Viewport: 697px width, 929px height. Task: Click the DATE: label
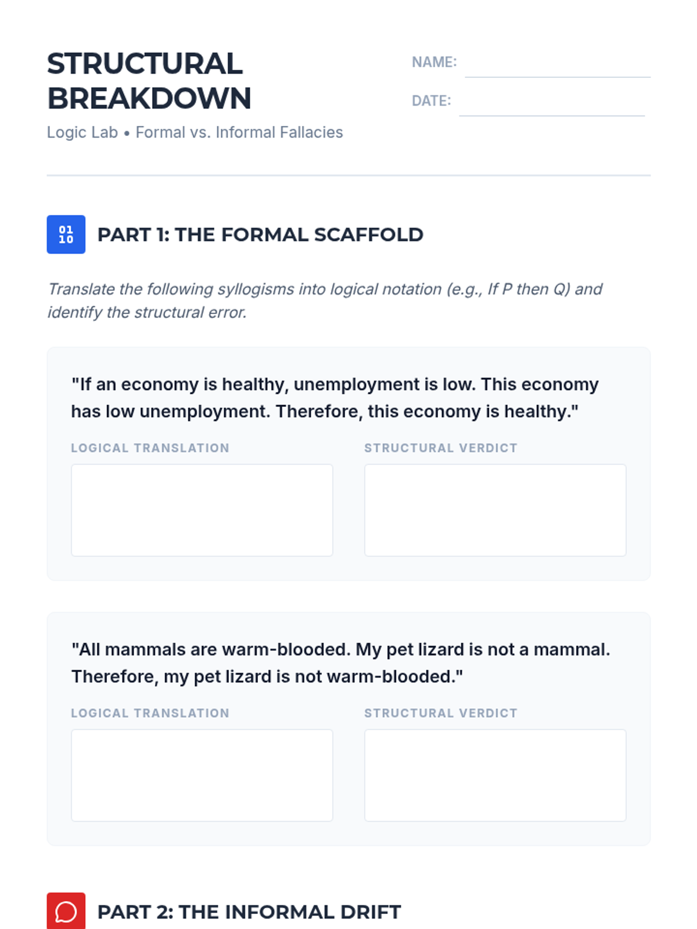(432, 101)
